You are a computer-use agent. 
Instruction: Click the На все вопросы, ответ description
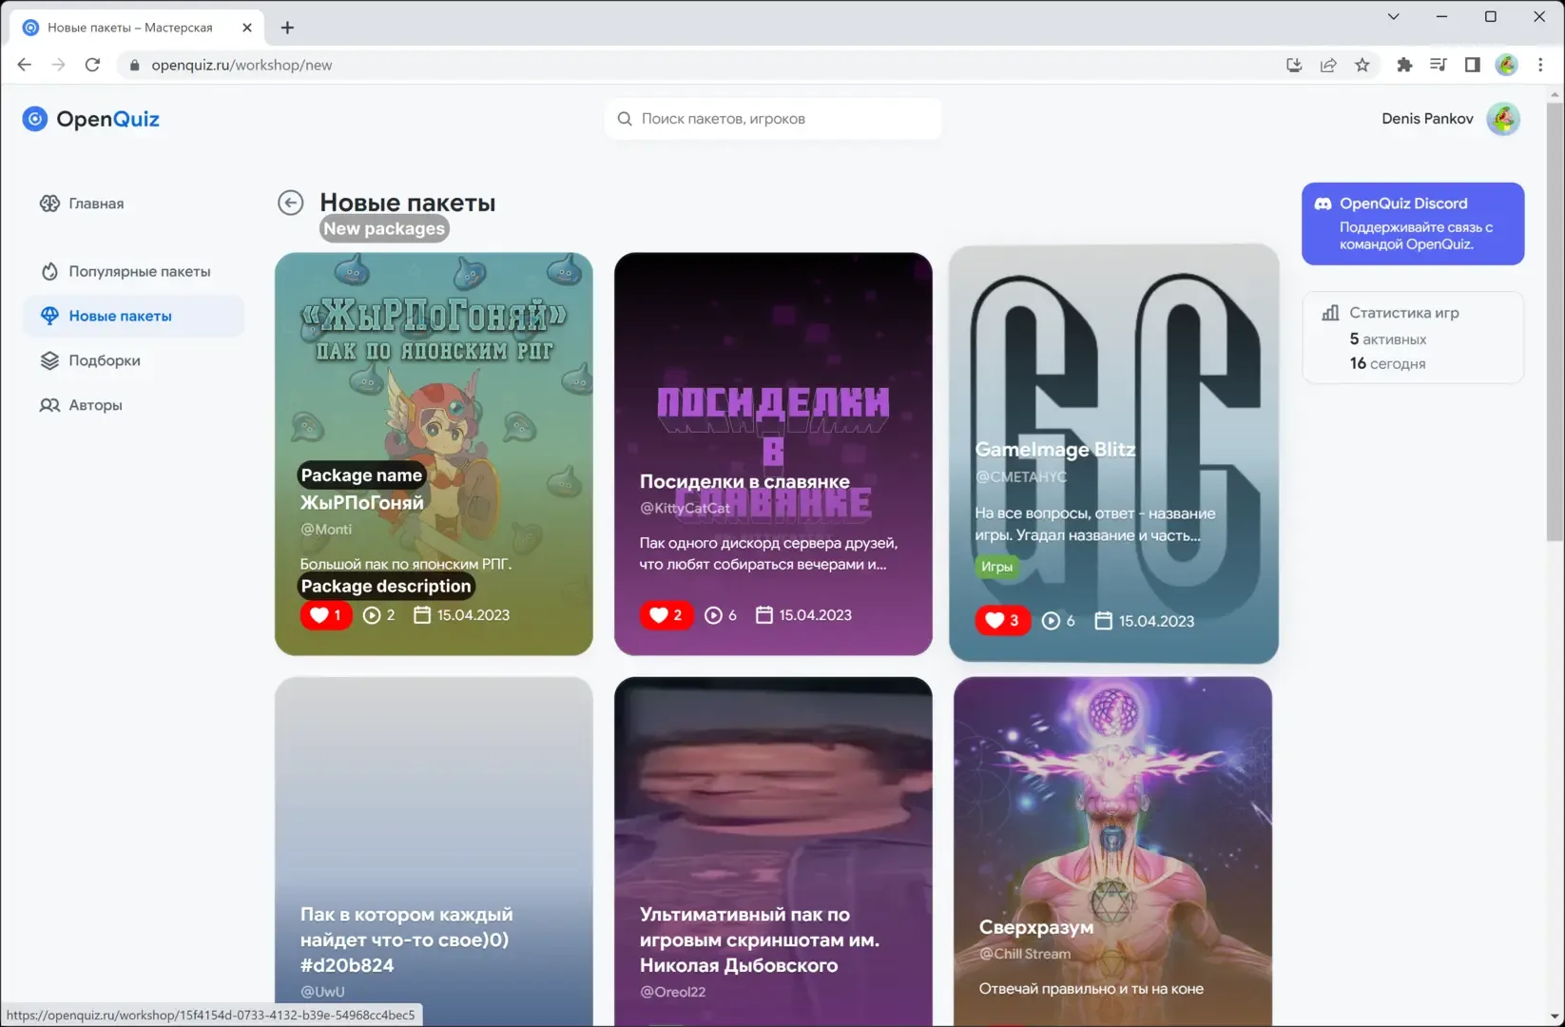pos(1095,525)
